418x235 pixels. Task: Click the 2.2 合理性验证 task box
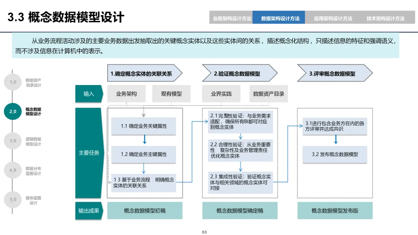coord(240,150)
